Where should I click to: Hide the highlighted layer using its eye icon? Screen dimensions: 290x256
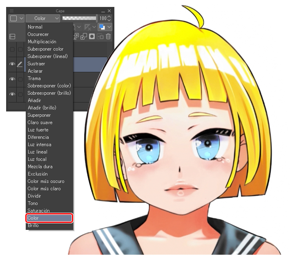pos(12,64)
